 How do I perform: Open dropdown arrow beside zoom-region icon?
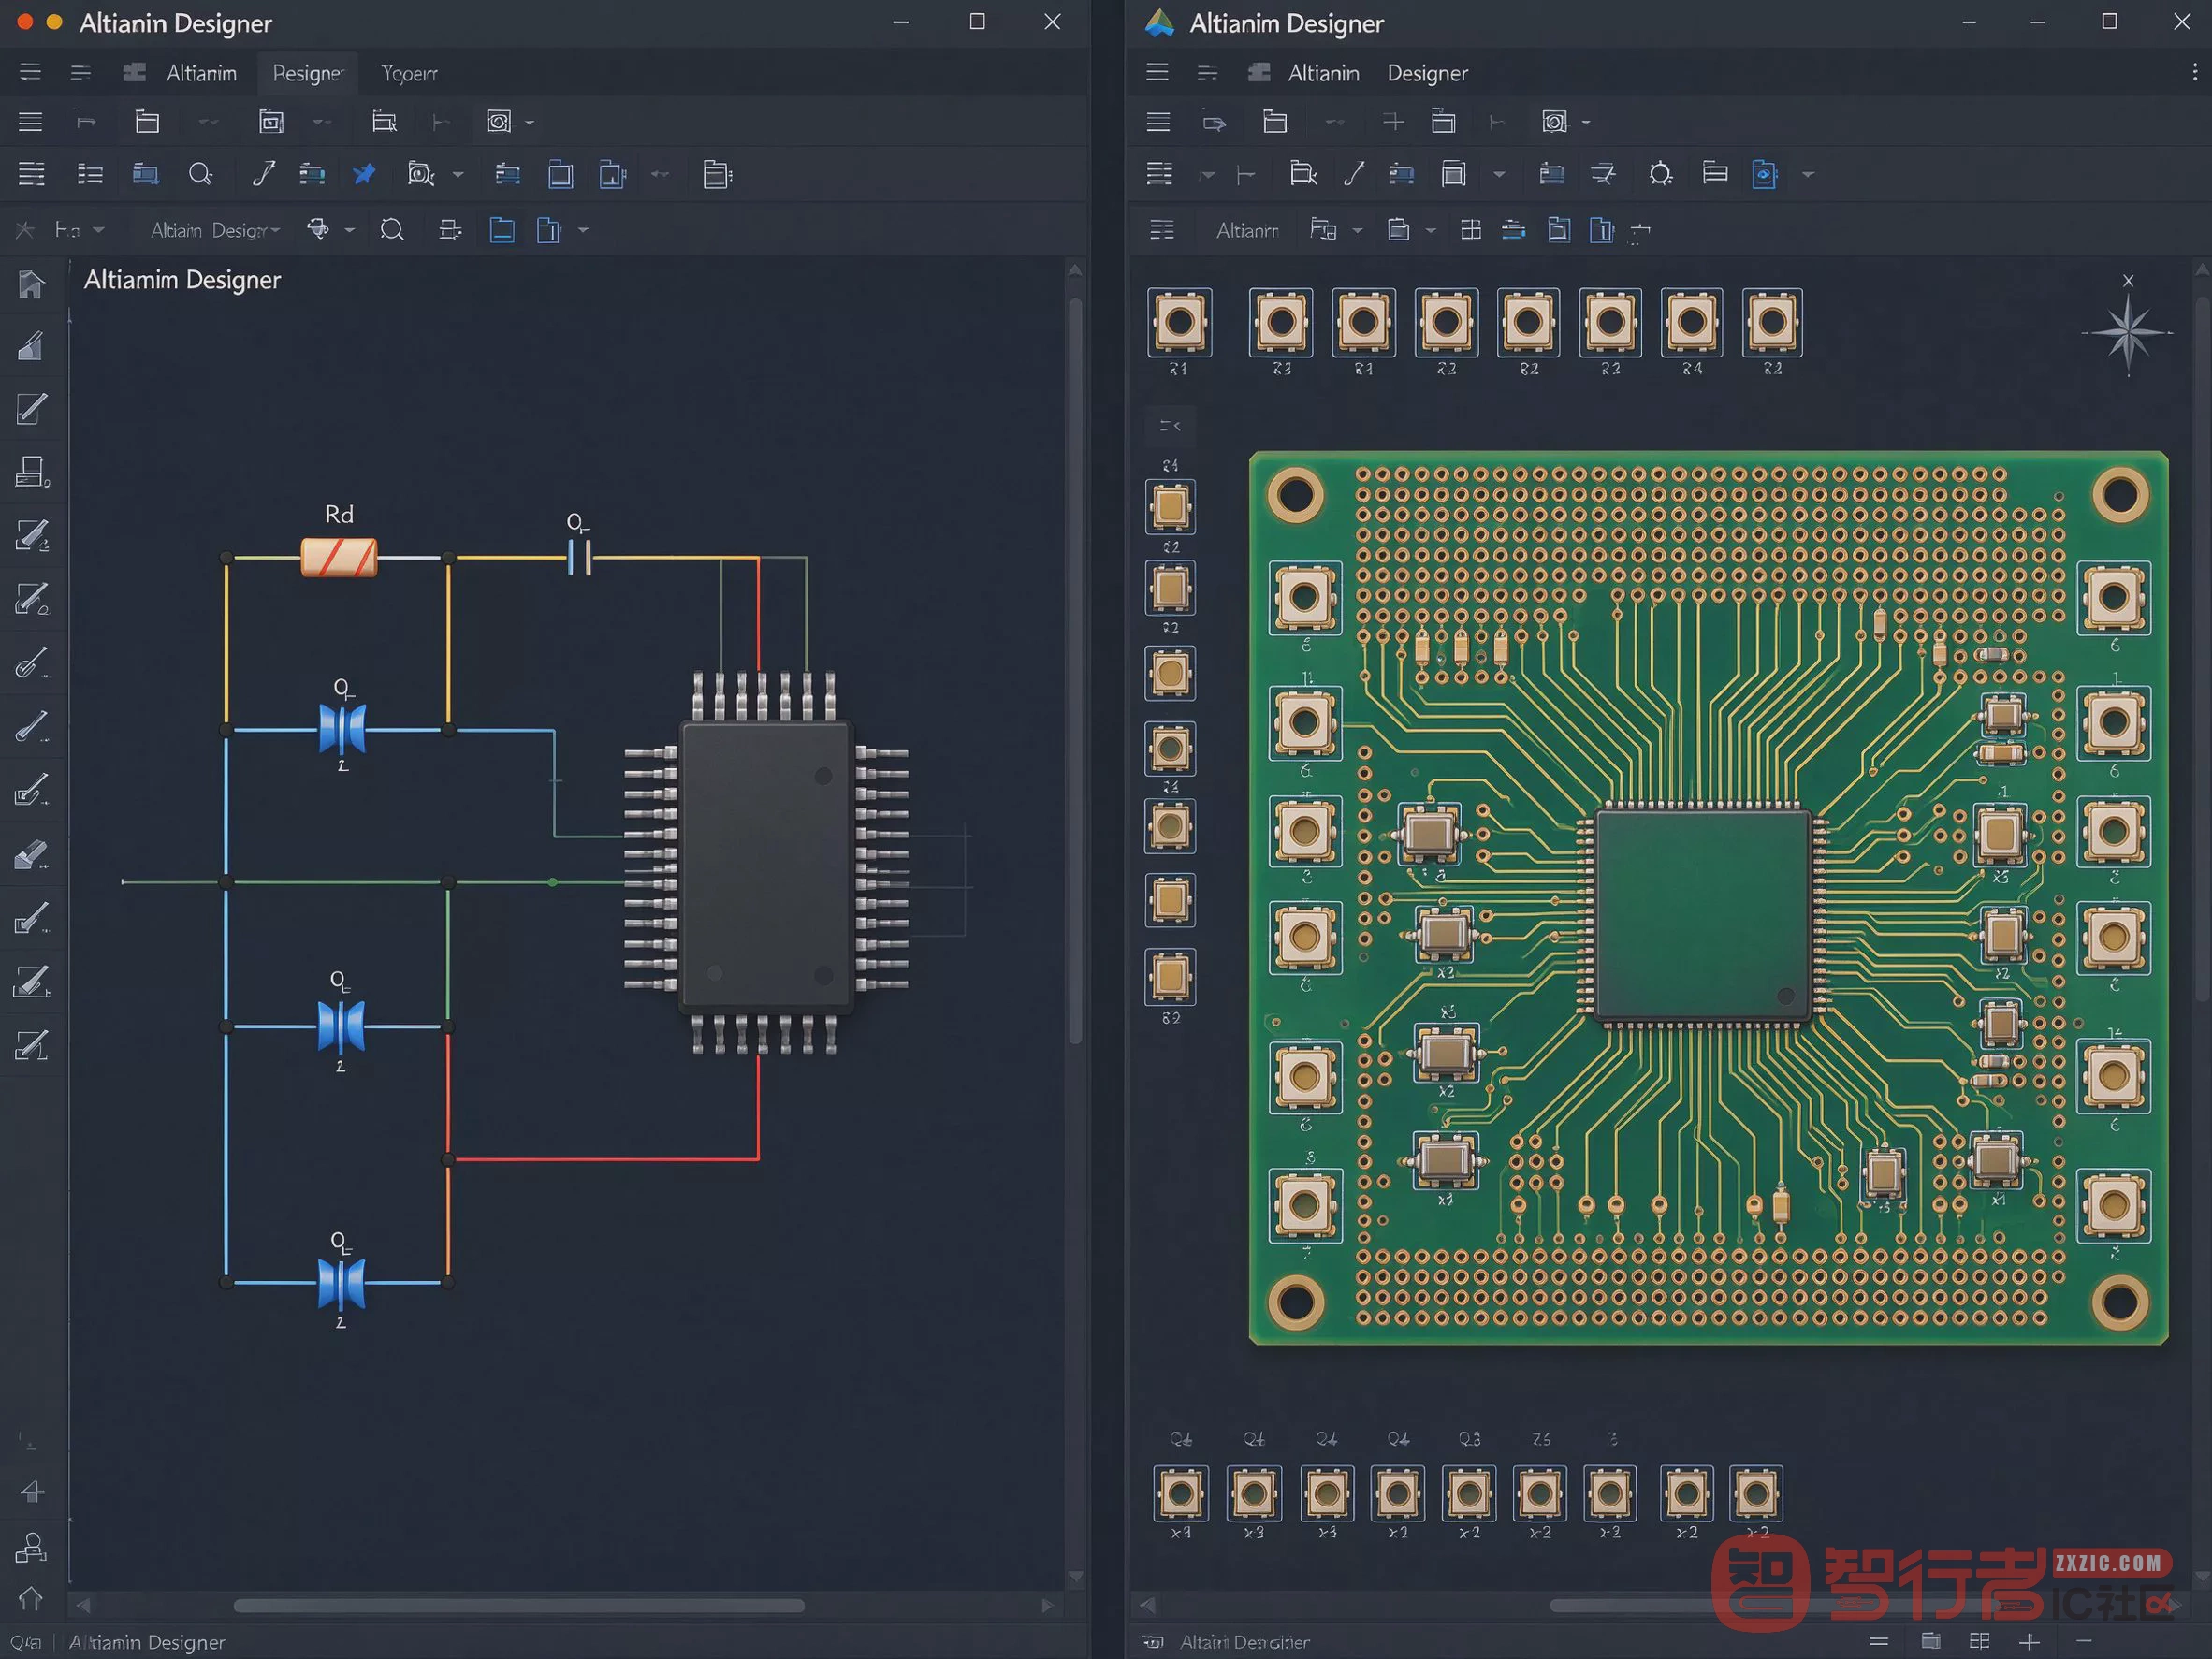(458, 174)
